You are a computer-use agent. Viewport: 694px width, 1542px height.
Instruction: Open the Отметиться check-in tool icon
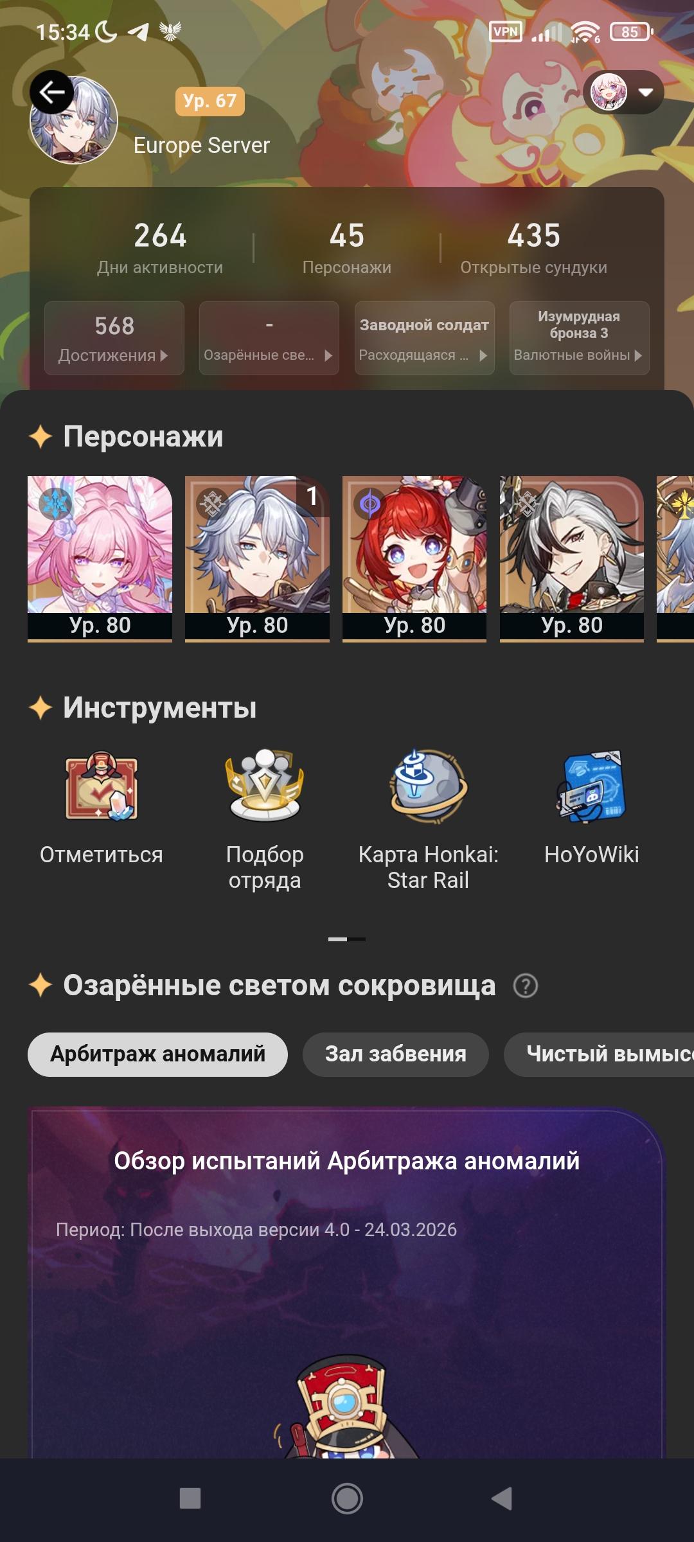(x=102, y=786)
